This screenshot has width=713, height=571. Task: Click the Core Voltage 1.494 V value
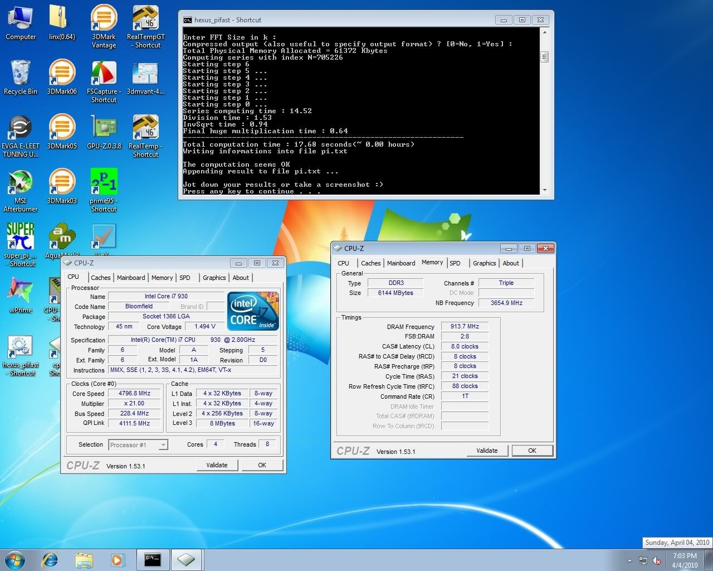205,327
